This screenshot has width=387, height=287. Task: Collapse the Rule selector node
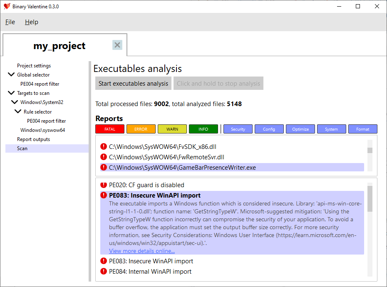18,111
